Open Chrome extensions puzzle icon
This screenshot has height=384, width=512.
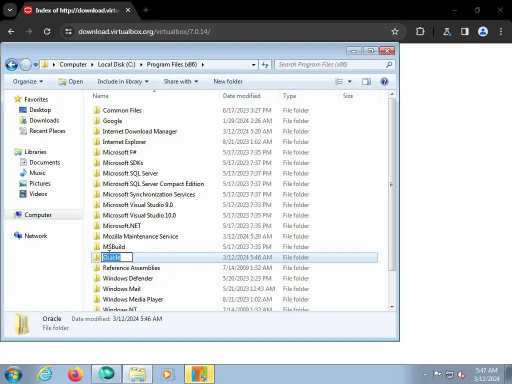pos(420,31)
